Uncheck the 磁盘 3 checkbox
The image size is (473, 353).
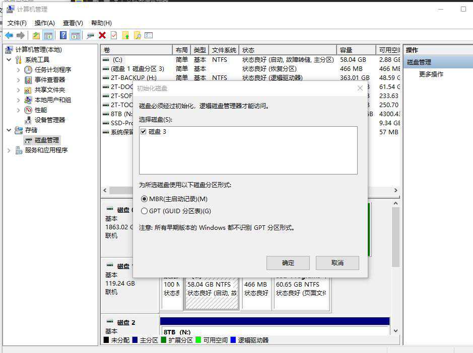pyautogui.click(x=144, y=131)
